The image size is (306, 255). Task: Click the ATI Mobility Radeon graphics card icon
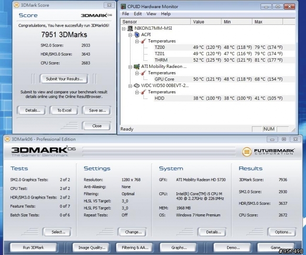[x=137, y=67]
